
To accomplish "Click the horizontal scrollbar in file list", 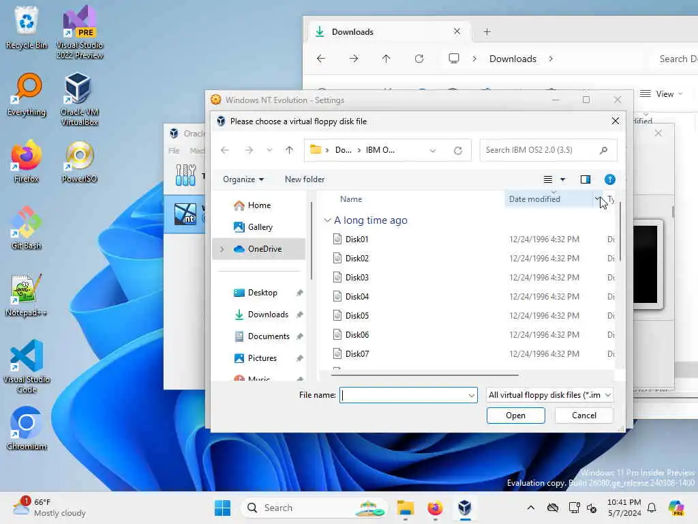I will (425, 375).
